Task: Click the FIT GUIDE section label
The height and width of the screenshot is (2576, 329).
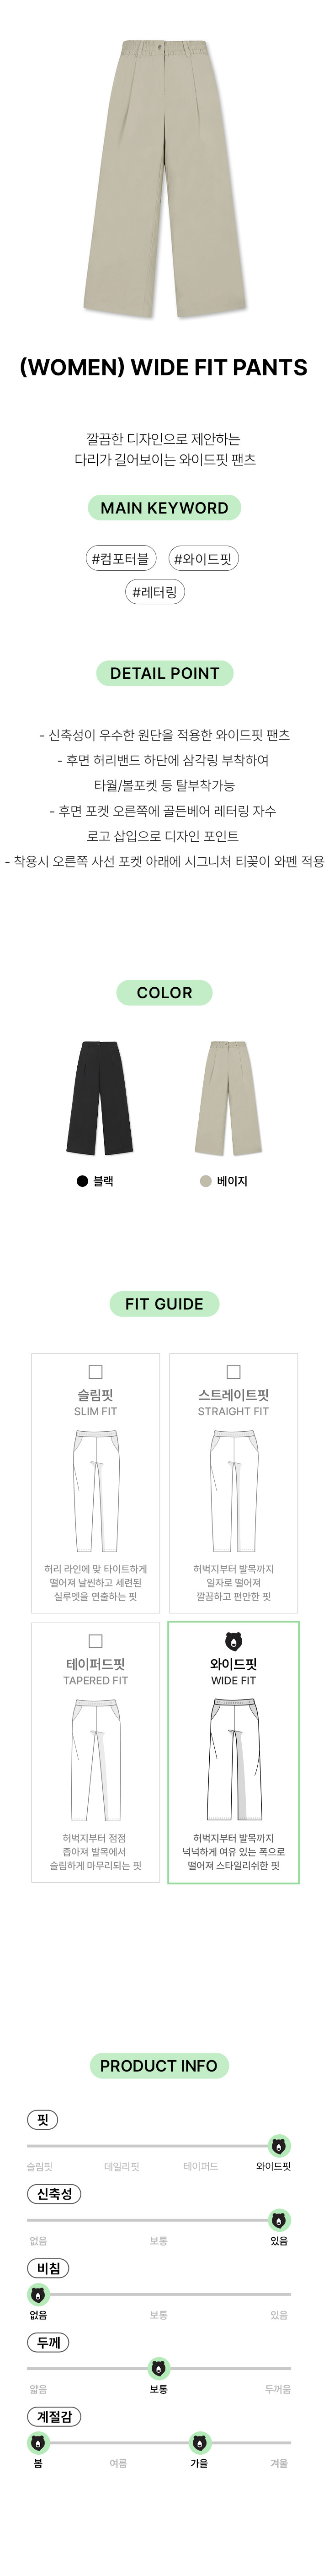Action: [x=164, y=1304]
